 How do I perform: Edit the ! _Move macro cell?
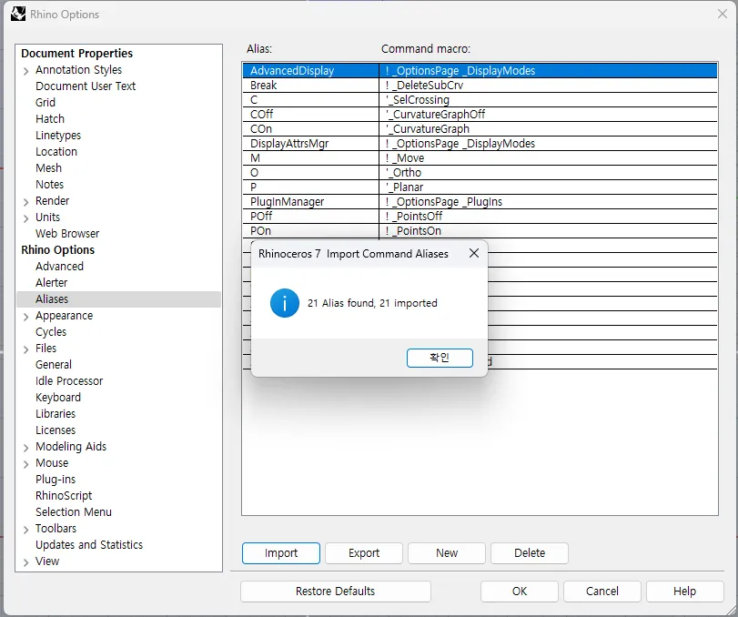pyautogui.click(x=549, y=158)
